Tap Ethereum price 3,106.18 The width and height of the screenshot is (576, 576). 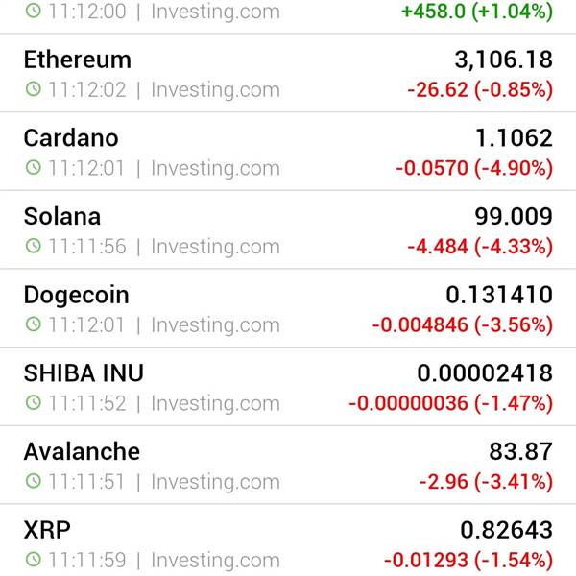click(504, 60)
